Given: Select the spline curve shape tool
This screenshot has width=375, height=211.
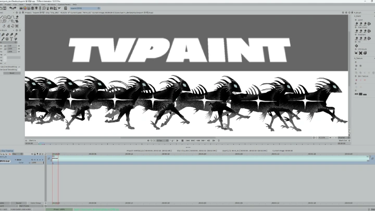Looking at the screenshot, I should point(13,17).
